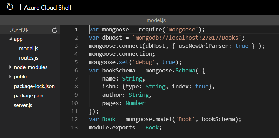Image resolution: width=279 pixels, height=138 pixels.
Task: Click line number 6 in the gutter
Action: 76,70
